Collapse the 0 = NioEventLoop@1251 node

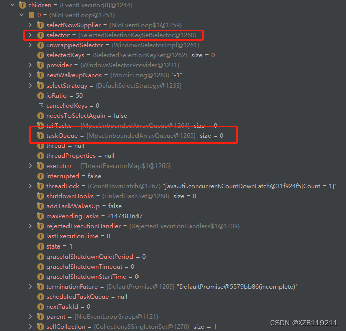(22, 15)
